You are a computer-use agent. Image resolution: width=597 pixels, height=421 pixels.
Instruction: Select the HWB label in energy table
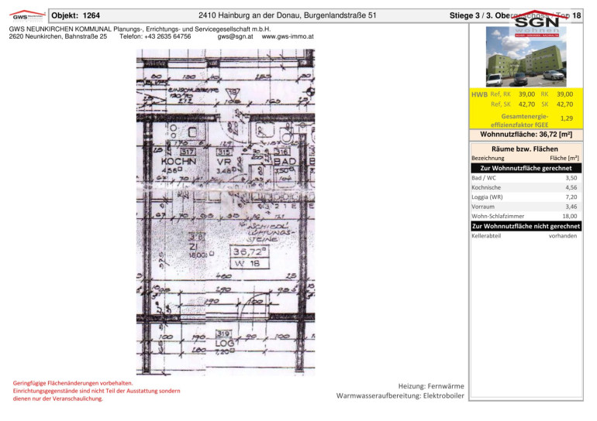479,94
